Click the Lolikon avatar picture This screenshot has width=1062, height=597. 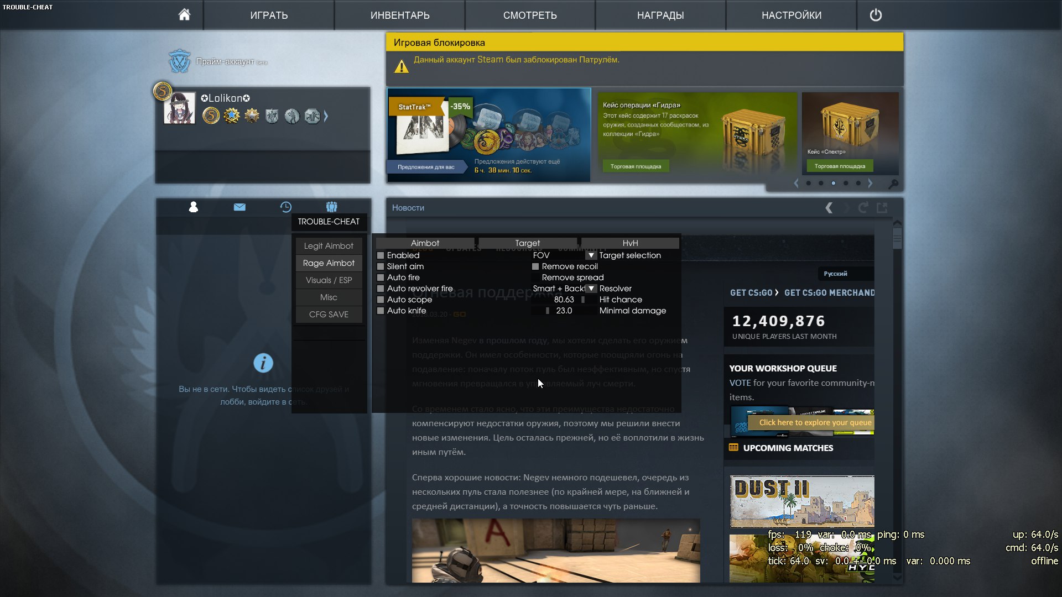pos(180,108)
